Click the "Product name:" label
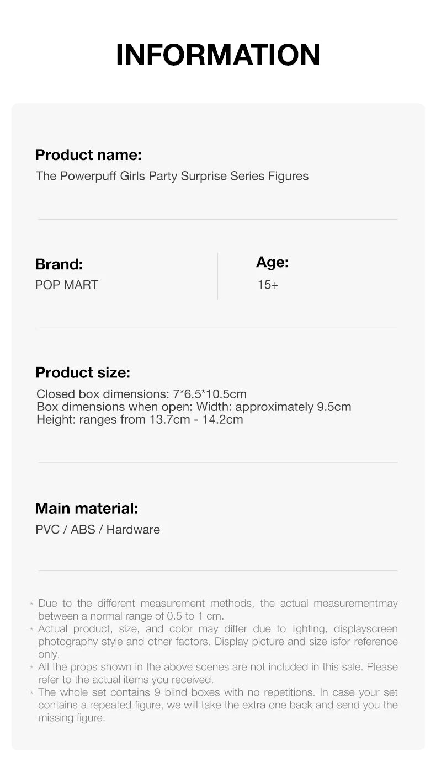The height and width of the screenshot is (768, 436). 88,155
